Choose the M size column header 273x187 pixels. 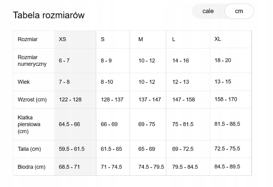(x=141, y=39)
